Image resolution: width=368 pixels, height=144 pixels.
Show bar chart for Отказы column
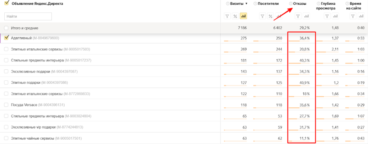click(306, 16)
